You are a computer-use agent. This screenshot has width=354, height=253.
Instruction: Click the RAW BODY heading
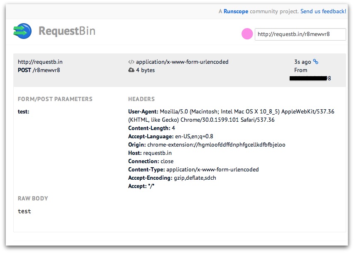33,198
